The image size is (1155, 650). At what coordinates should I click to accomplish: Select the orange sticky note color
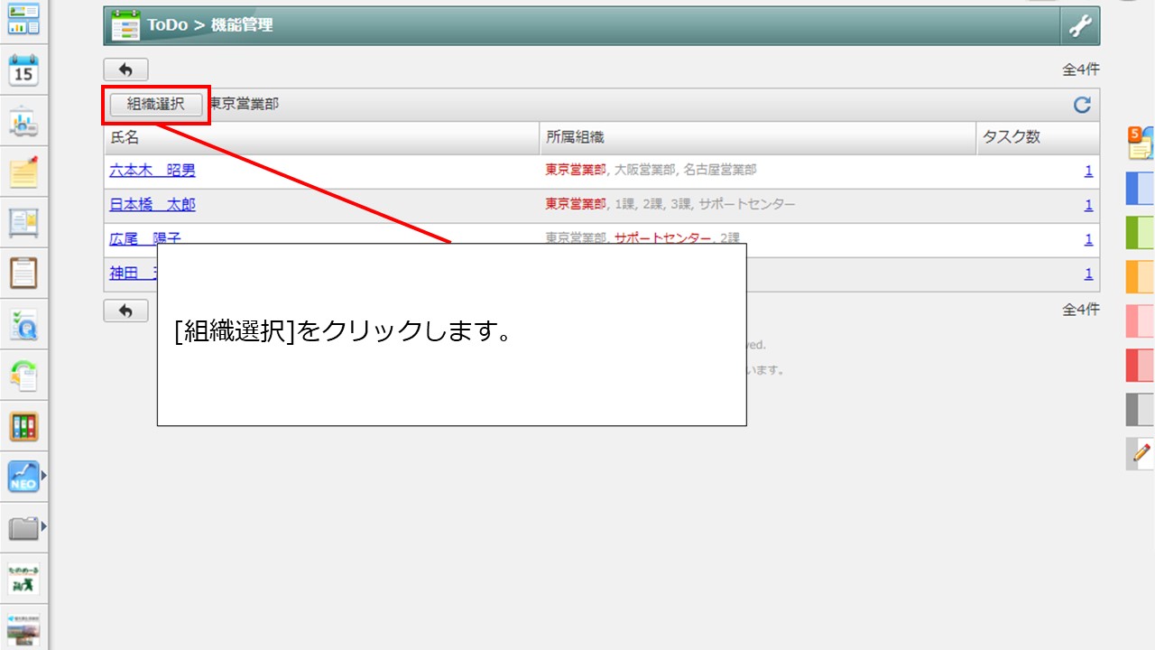(1141, 276)
